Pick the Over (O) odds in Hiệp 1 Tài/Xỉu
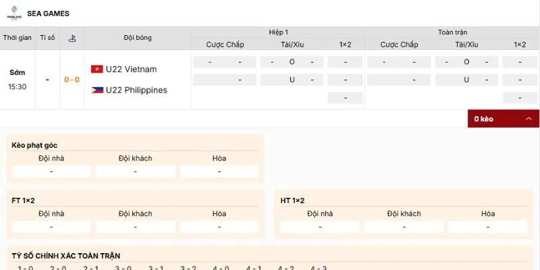The height and width of the screenshot is (270, 540). click(292, 62)
